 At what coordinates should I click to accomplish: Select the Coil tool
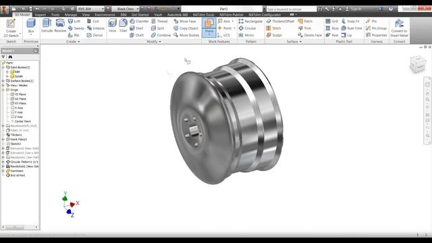point(93,21)
